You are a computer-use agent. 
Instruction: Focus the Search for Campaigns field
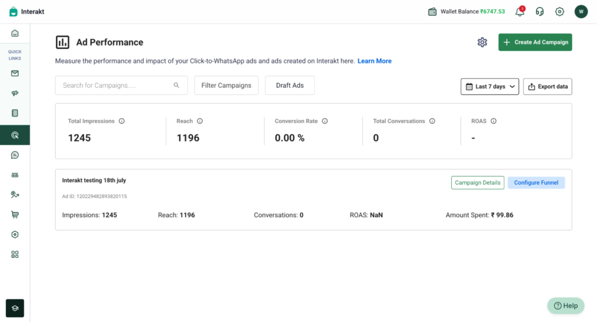tap(121, 85)
